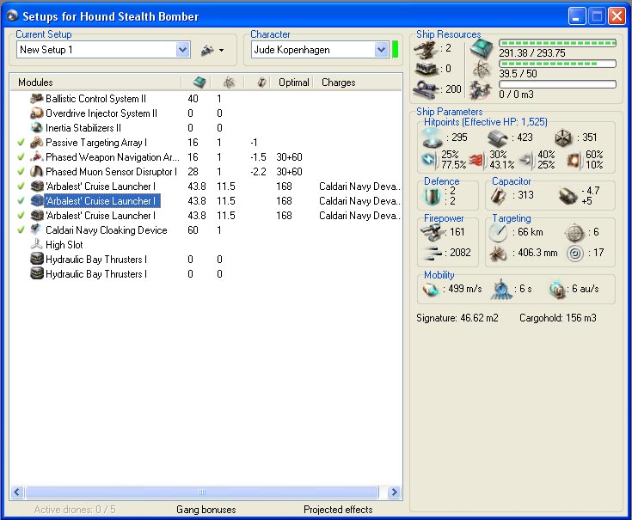Click the missile DPS icon showing 161

[432, 232]
